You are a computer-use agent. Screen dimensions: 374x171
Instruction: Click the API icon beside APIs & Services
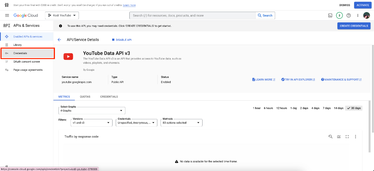pos(7,26)
